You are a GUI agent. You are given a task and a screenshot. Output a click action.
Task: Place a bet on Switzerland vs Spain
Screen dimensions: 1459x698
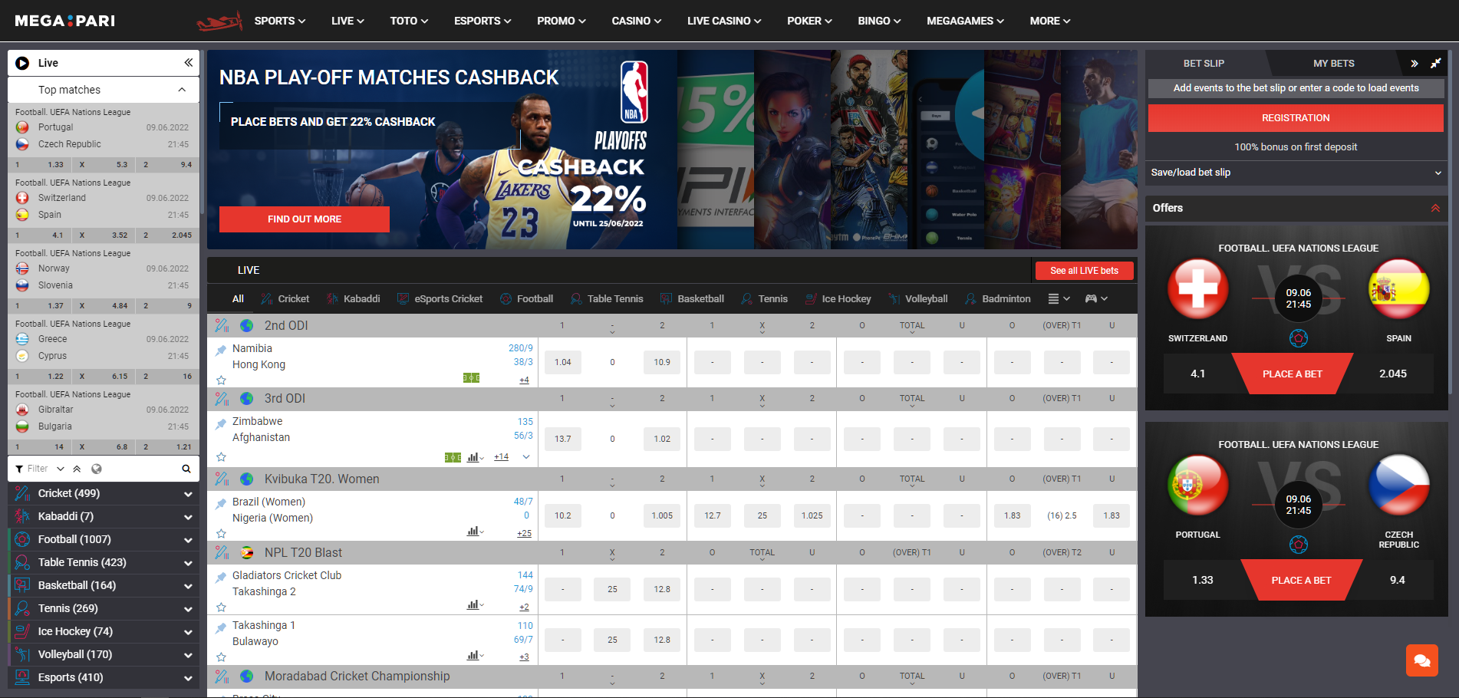pyautogui.click(x=1293, y=374)
